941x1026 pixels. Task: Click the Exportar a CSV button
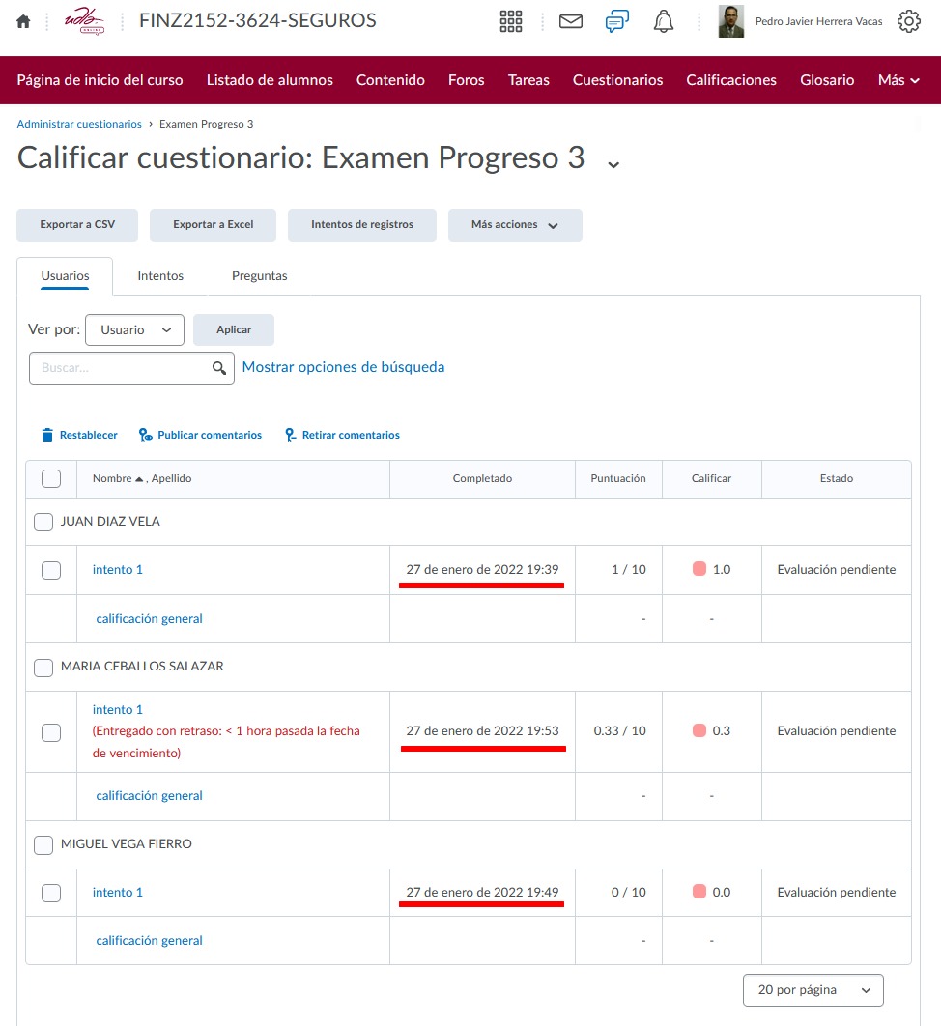coord(77,225)
